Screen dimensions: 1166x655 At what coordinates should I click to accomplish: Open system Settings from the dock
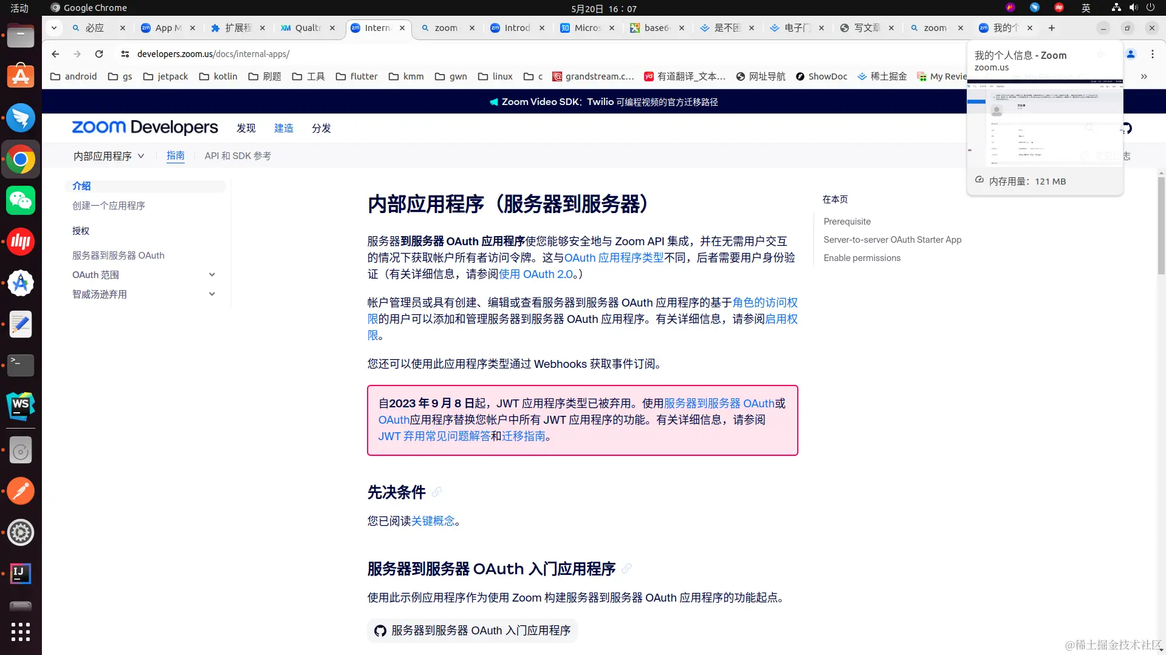21,532
